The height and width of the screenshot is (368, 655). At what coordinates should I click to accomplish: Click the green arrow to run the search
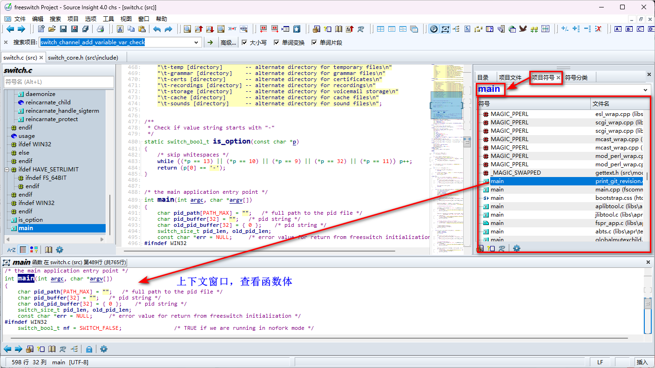(210, 42)
